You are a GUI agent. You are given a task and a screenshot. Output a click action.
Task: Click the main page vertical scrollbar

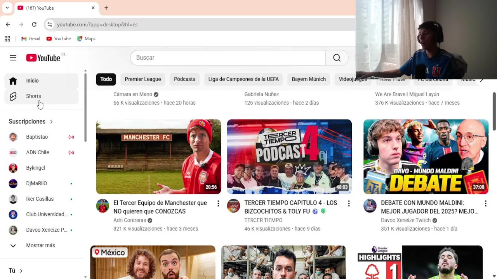click(x=494, y=111)
